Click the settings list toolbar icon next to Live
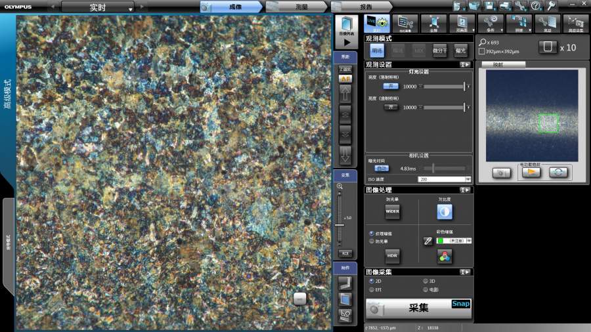 tap(405, 24)
